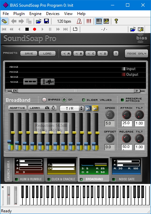Enable the Preserve Attacks checkbox
The height and width of the screenshot is (214, 151).
coord(123,100)
